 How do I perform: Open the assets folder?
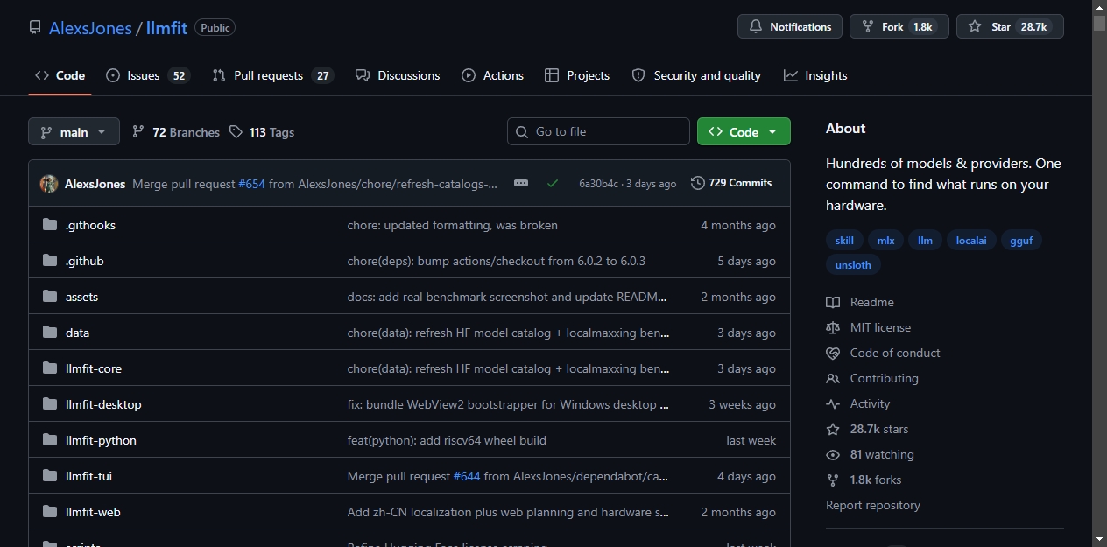point(81,297)
